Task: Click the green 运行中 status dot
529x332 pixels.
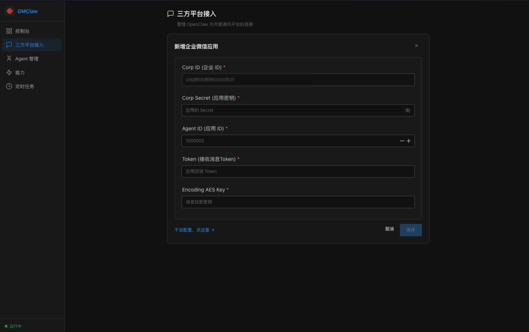Action: pos(6,326)
